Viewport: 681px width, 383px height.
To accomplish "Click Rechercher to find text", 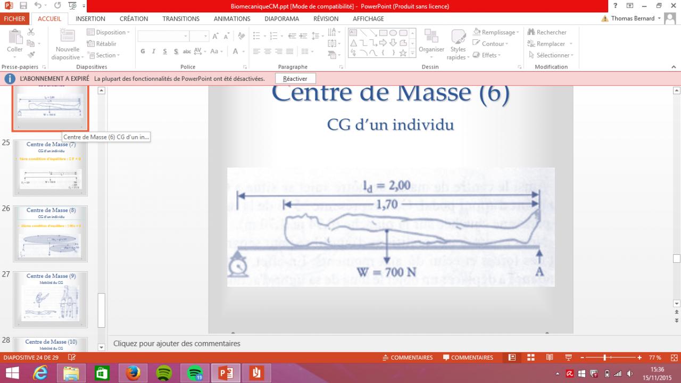I will coord(546,32).
